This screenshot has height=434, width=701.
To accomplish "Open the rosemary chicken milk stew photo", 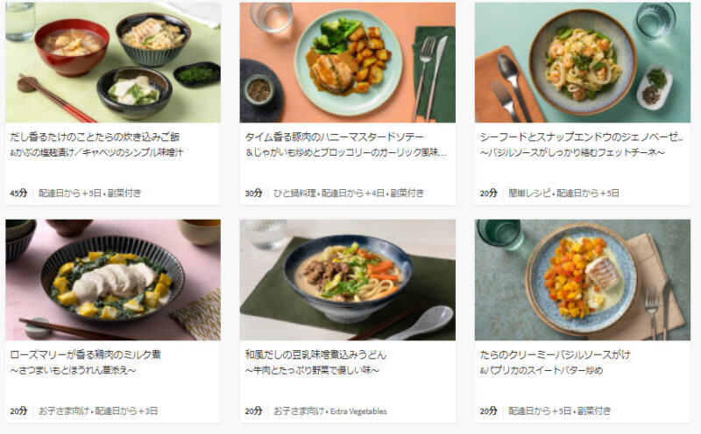I will [113, 279].
